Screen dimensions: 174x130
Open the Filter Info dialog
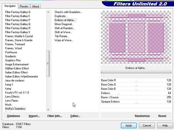55,116
